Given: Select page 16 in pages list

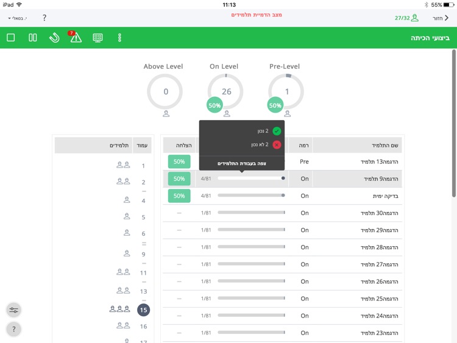Looking at the screenshot, I should click(143, 327).
